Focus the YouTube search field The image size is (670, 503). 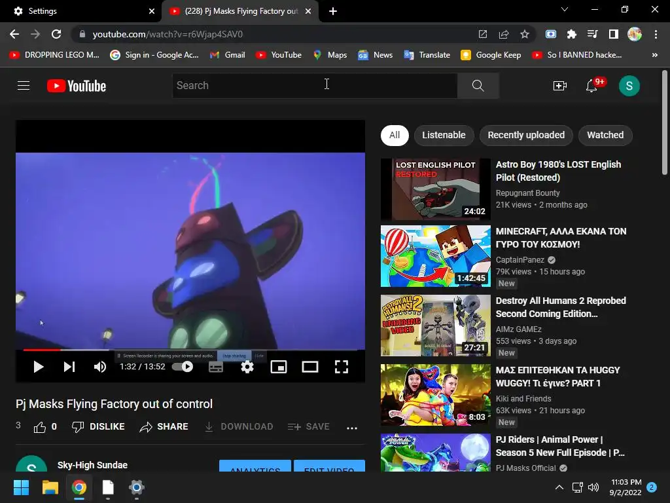[315, 86]
